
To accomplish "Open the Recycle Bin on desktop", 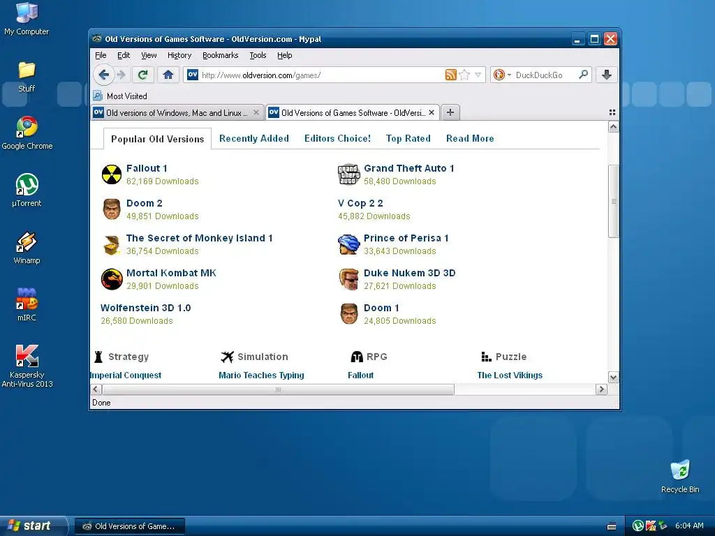I will click(x=680, y=476).
